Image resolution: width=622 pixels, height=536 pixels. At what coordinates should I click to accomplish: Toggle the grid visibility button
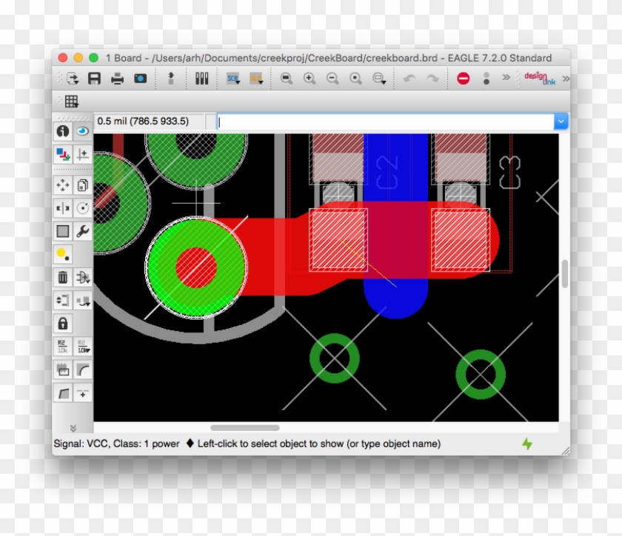[x=73, y=101]
